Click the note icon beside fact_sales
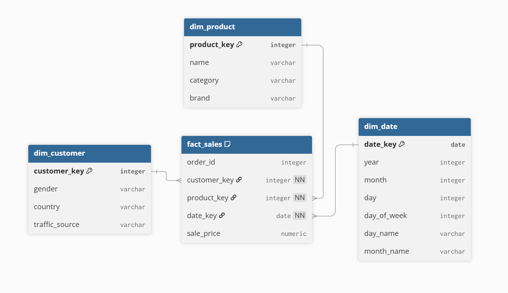Screen dimensions: 508x293 click(227, 144)
